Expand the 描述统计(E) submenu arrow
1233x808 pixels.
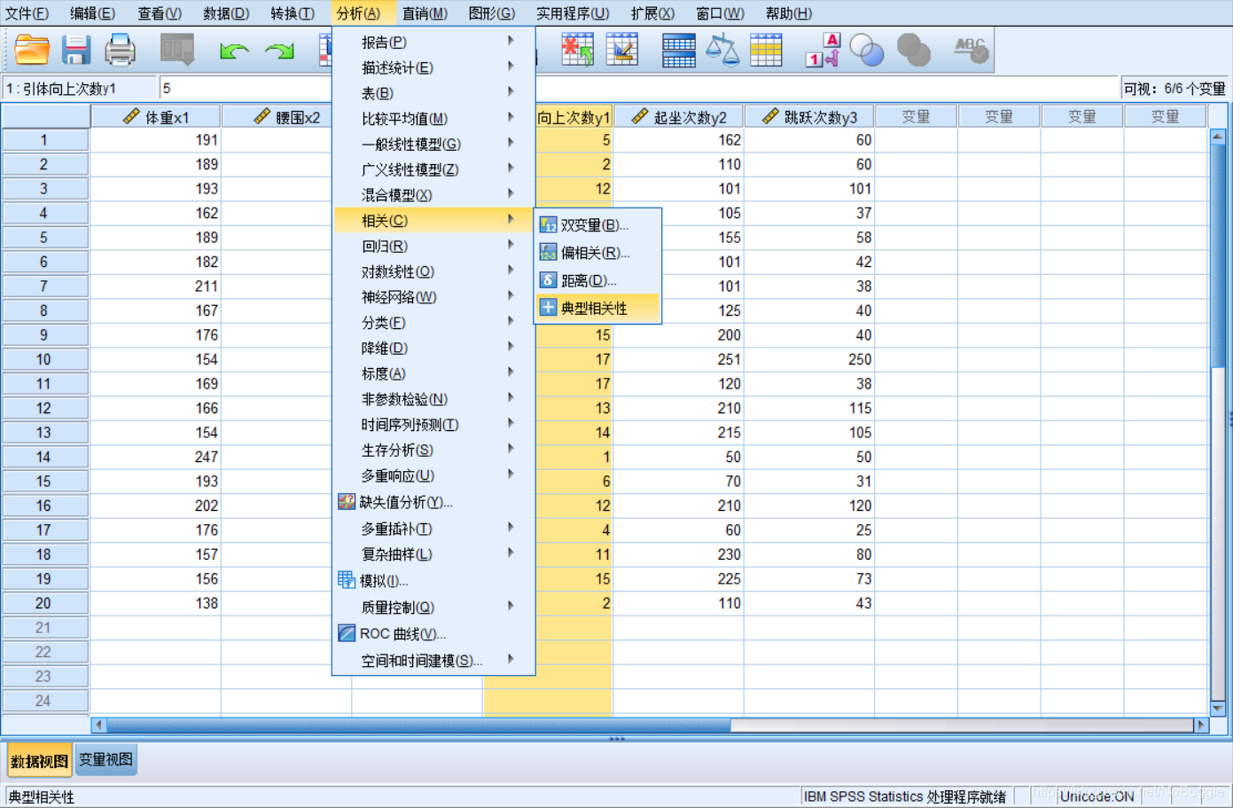click(x=511, y=67)
